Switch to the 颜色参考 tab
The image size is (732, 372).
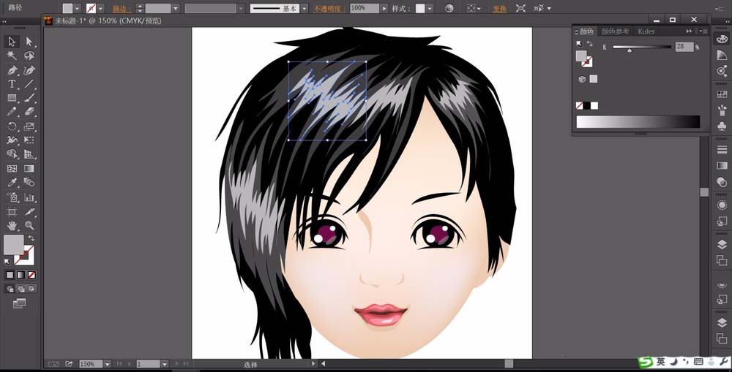click(615, 31)
